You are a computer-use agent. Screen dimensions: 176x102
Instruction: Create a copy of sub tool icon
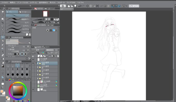pos(27,35)
